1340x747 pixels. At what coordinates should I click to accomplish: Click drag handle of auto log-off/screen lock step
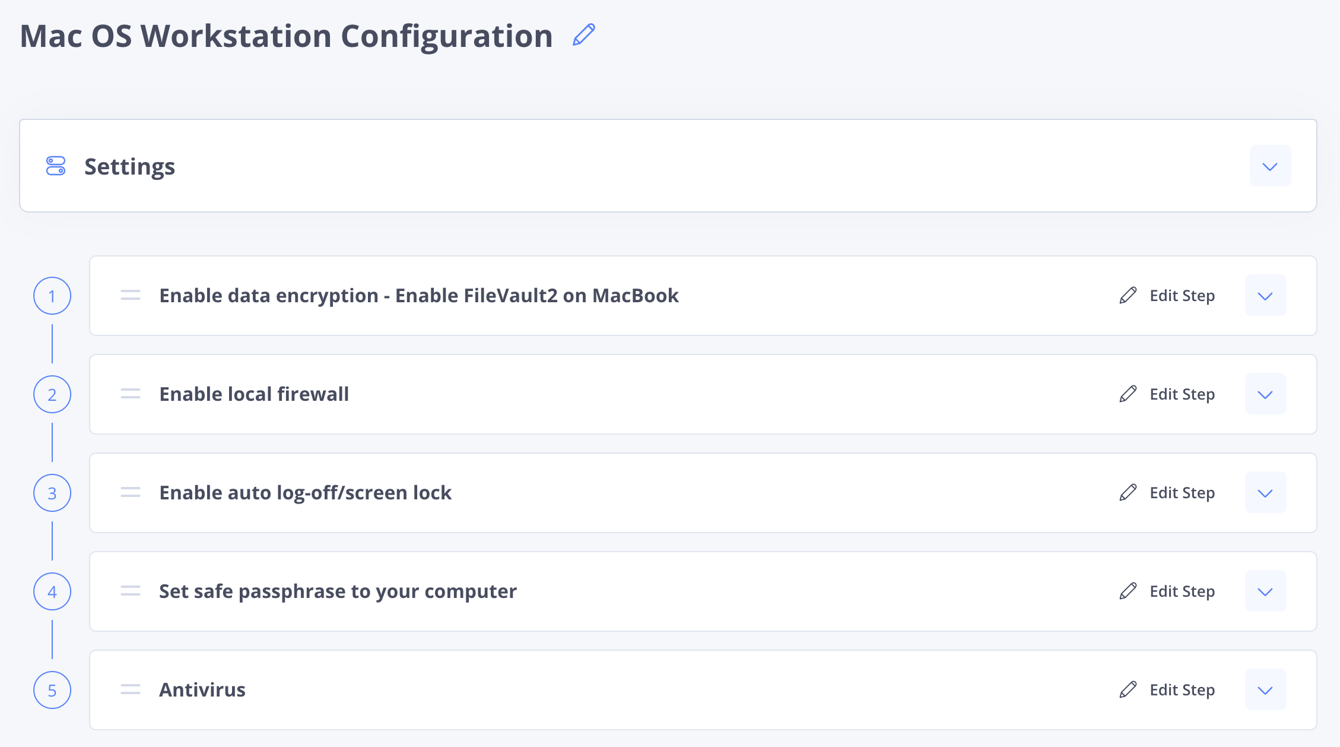pos(131,492)
